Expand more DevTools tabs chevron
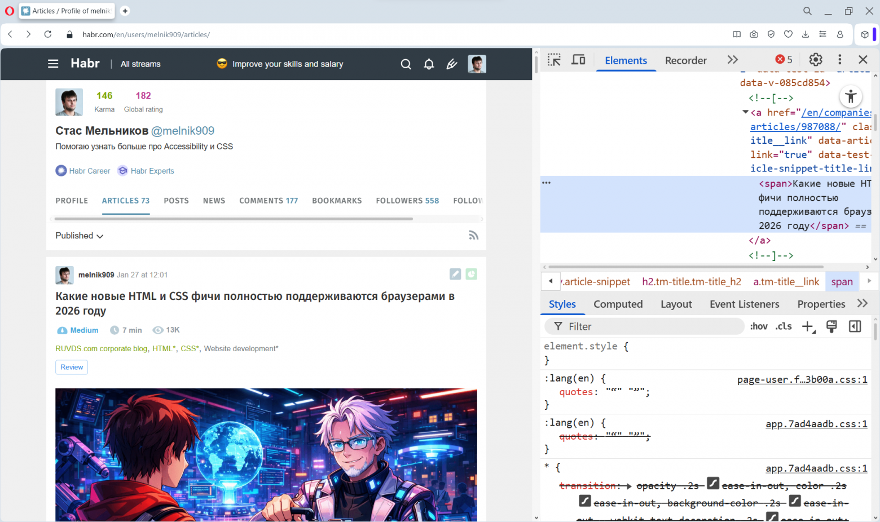The image size is (880, 522). pos(732,60)
